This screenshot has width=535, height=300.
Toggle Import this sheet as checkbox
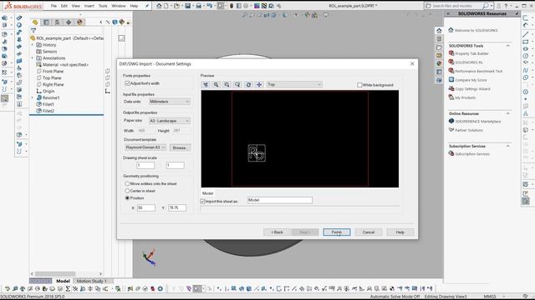[202, 202]
